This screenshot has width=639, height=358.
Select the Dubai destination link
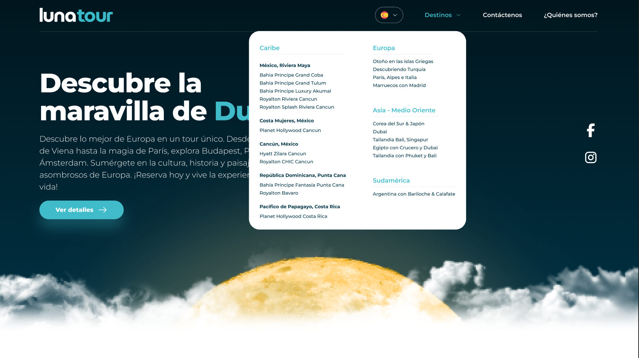click(x=380, y=132)
